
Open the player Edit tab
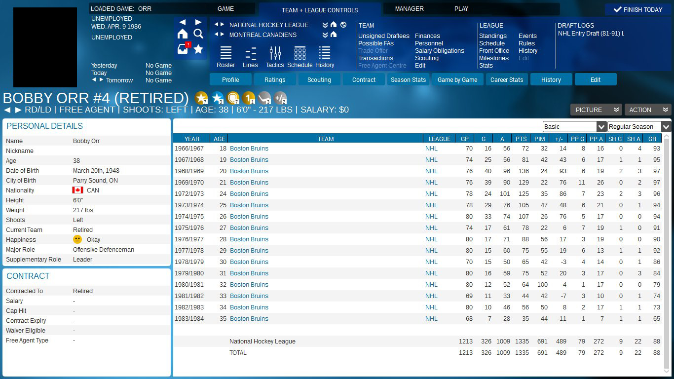click(x=596, y=79)
